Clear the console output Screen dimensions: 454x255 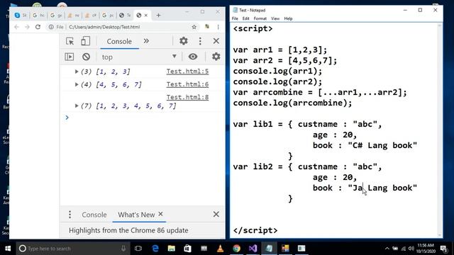coord(86,57)
